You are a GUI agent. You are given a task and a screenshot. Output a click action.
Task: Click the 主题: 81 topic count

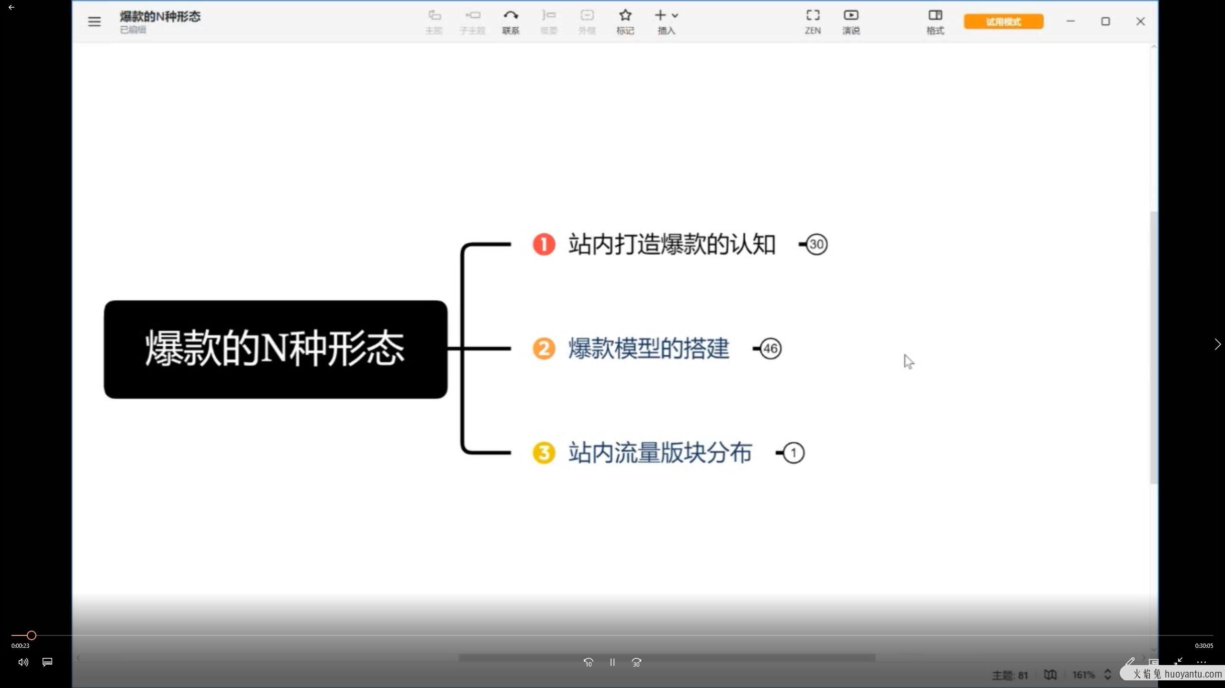(1010, 675)
